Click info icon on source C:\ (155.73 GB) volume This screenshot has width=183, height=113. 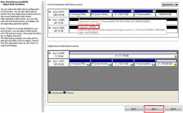(x=132, y=64)
